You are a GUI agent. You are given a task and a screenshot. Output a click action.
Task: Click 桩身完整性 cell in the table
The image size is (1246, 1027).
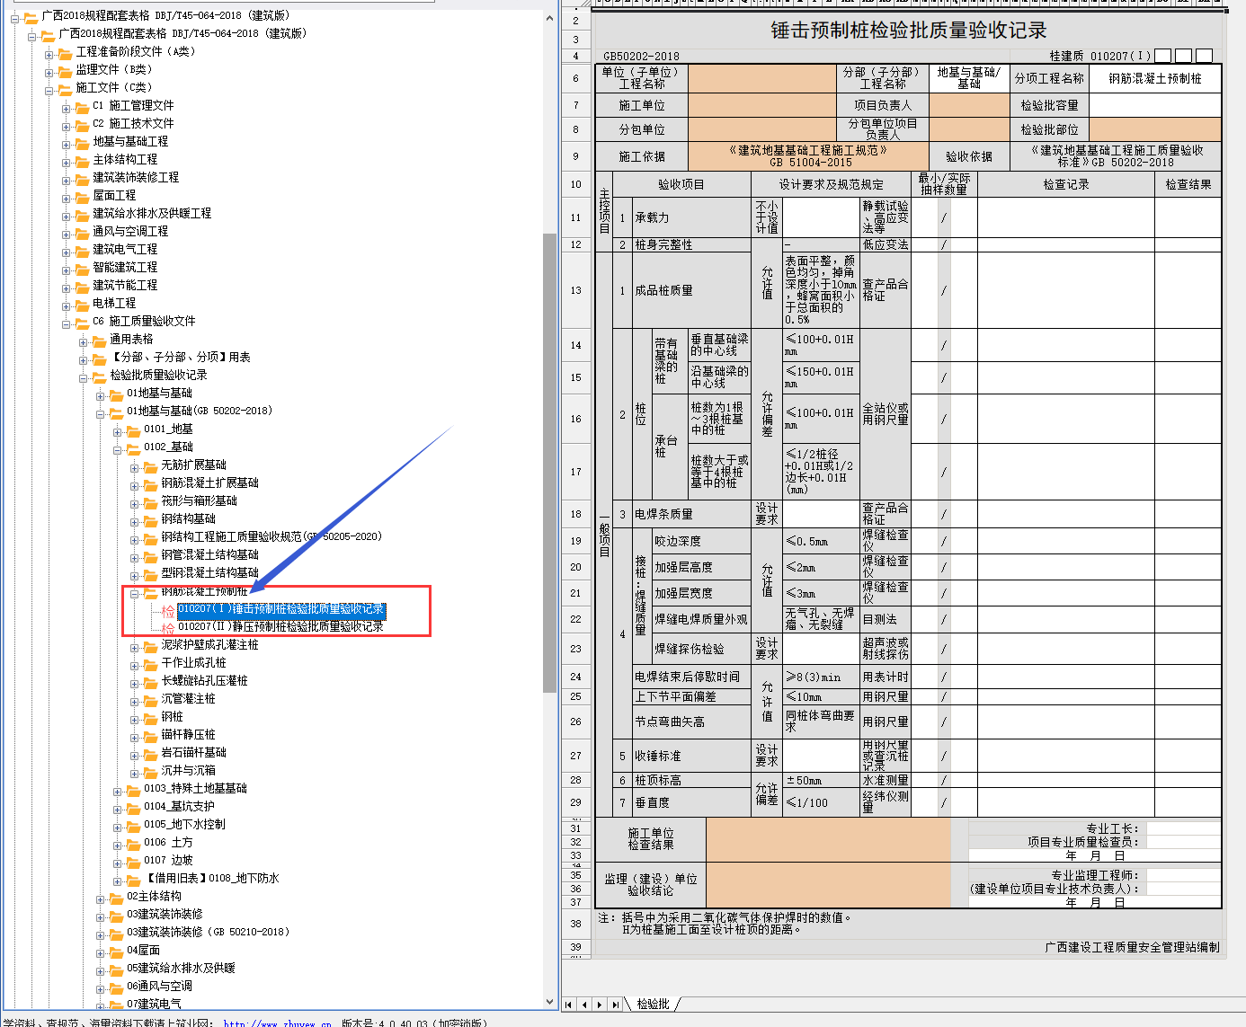690,244
